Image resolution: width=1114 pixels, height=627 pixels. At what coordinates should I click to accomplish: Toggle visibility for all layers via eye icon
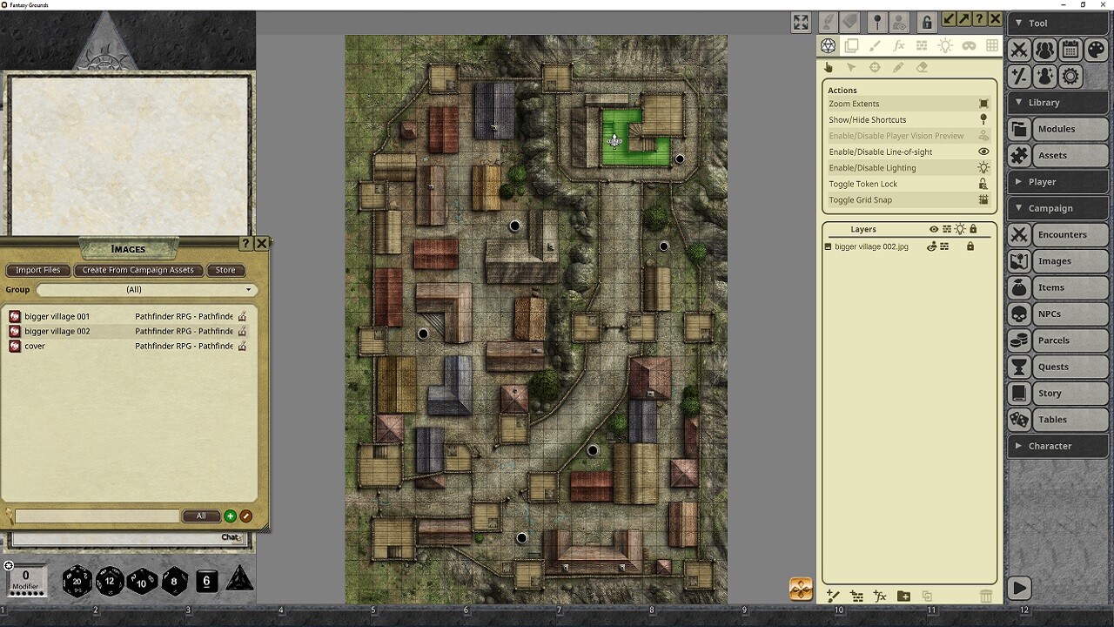[933, 229]
